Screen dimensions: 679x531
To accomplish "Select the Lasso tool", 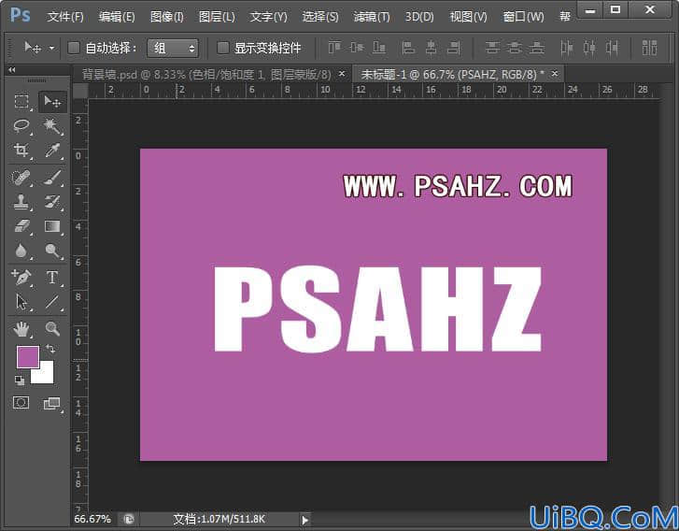I will [x=21, y=125].
